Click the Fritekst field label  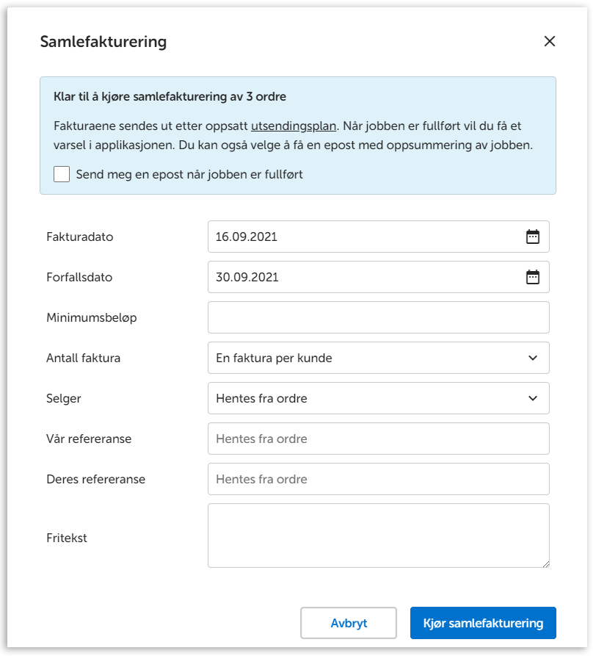(67, 538)
